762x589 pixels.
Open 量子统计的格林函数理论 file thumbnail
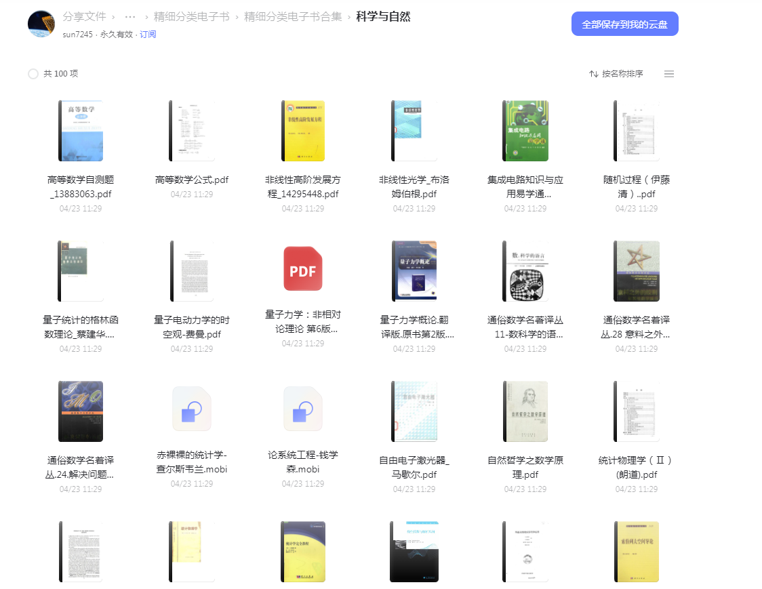pos(81,270)
